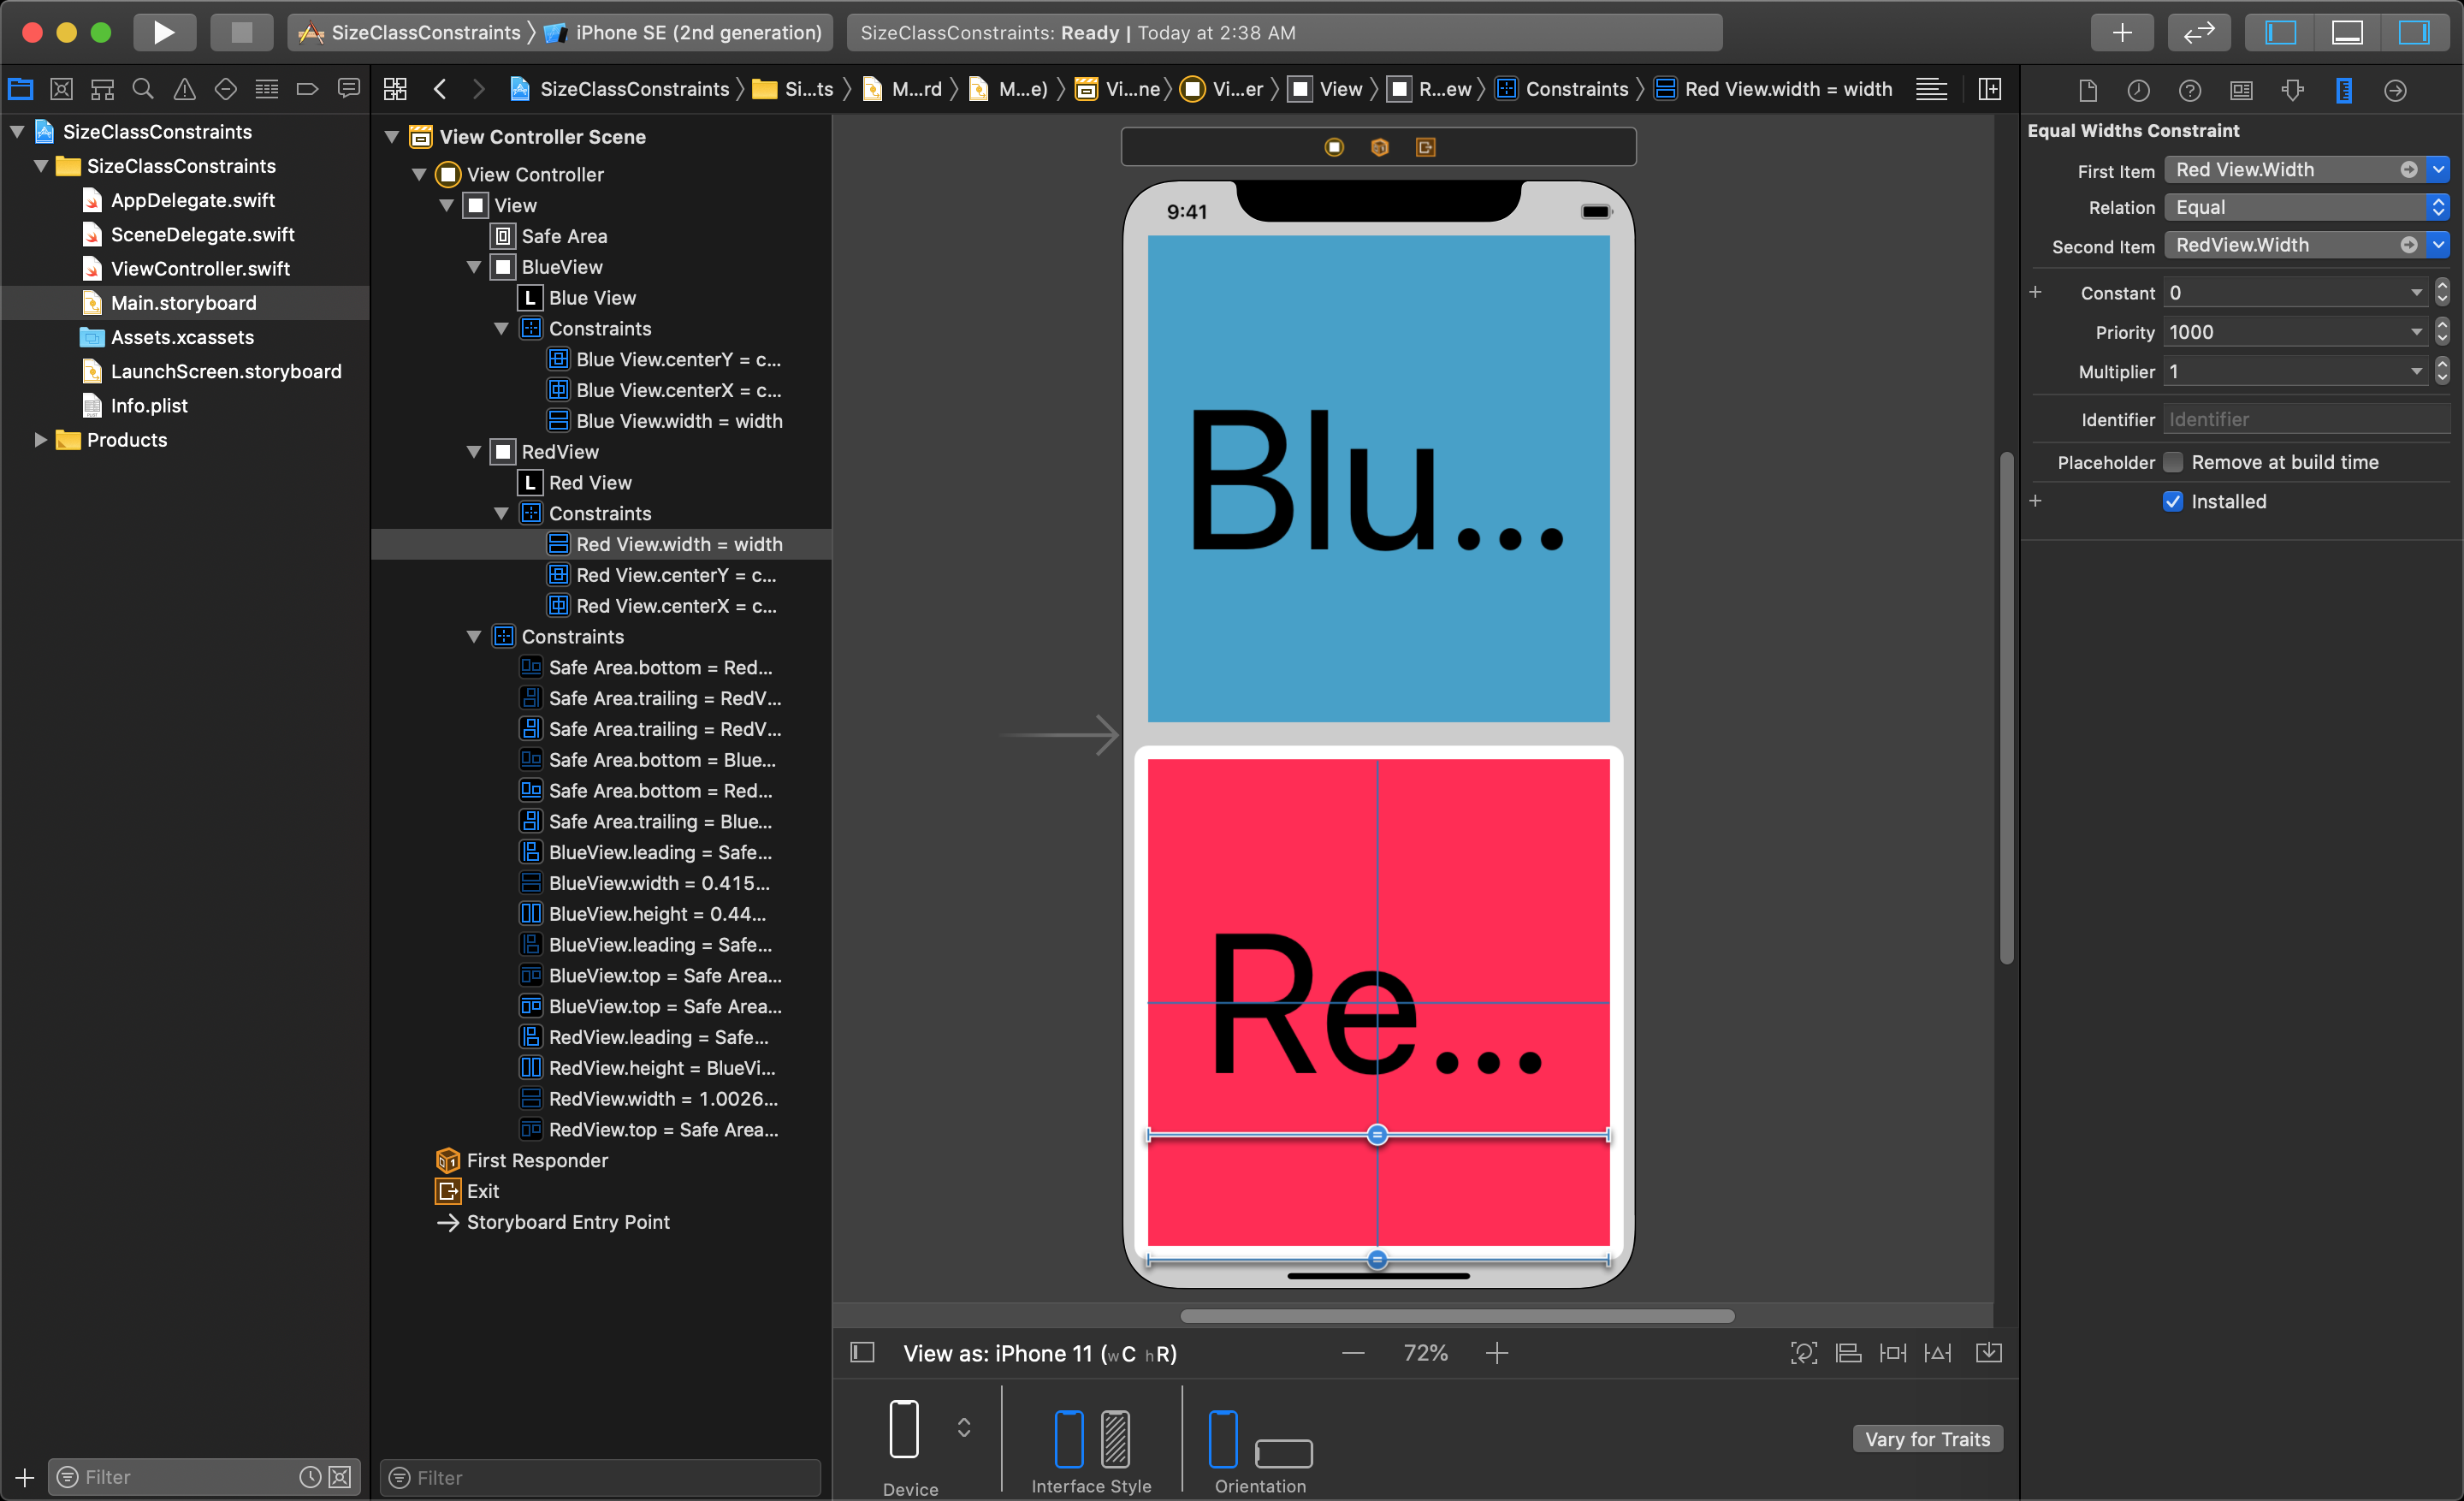
Task: Click the Identifier text field
Action: (2307, 420)
